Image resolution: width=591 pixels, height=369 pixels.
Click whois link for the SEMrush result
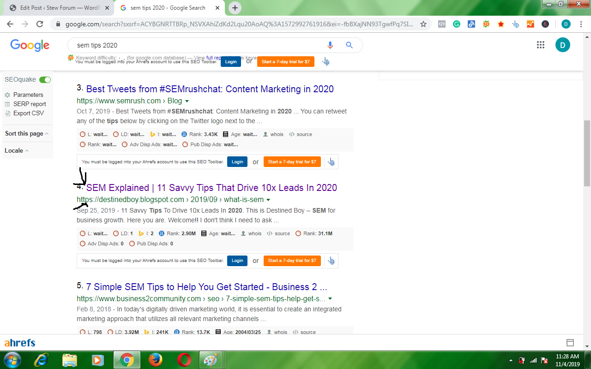277,134
